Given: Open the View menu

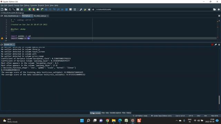Looking at the screenshot, I should 51,6.
